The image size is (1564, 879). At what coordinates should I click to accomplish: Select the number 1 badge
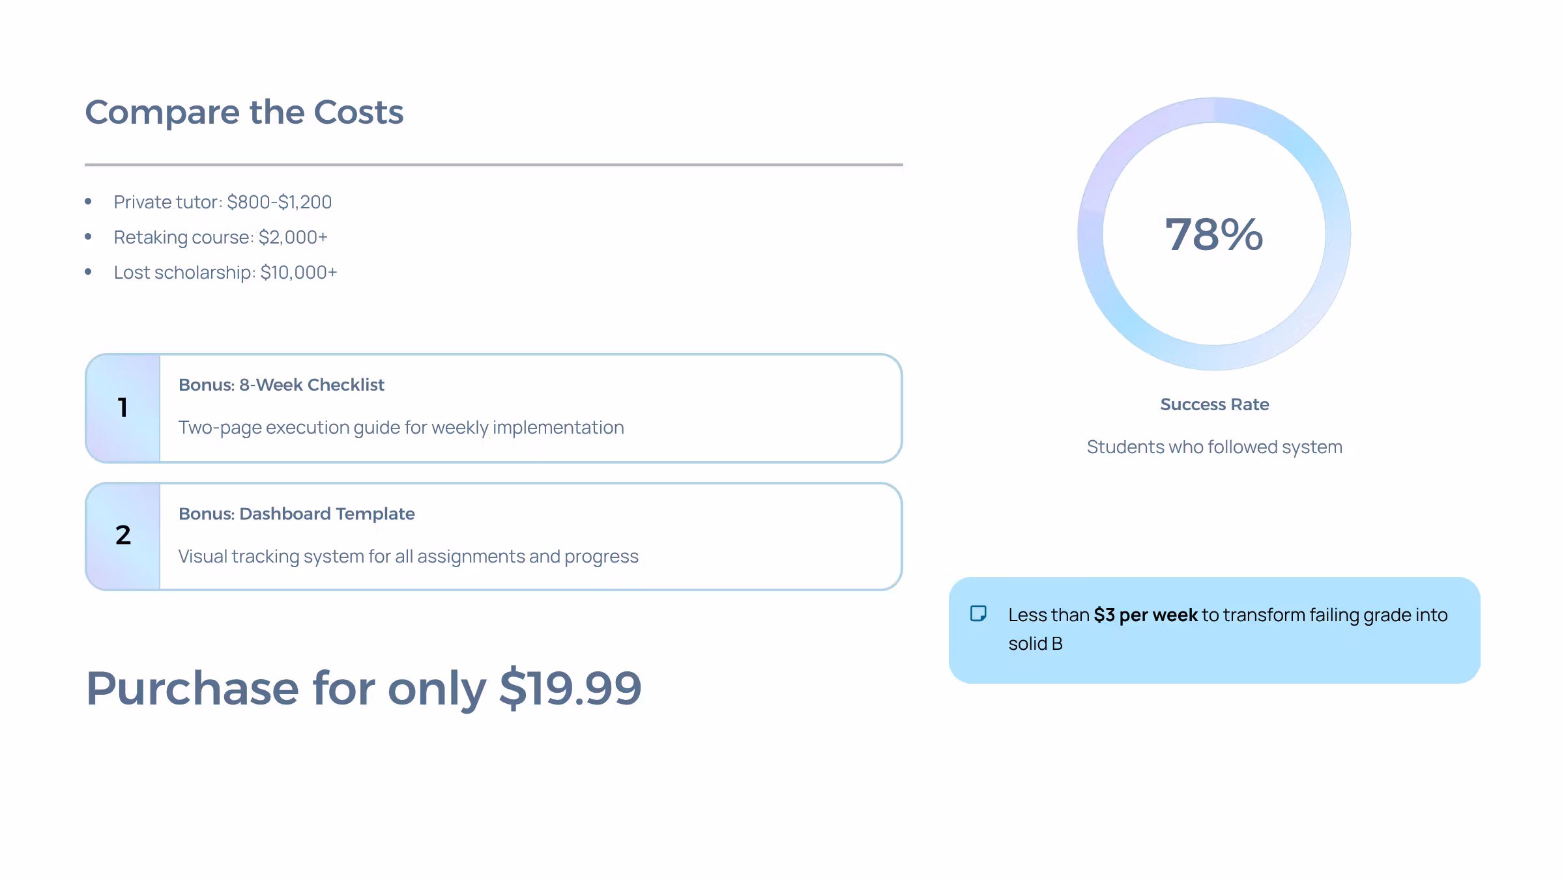click(123, 408)
